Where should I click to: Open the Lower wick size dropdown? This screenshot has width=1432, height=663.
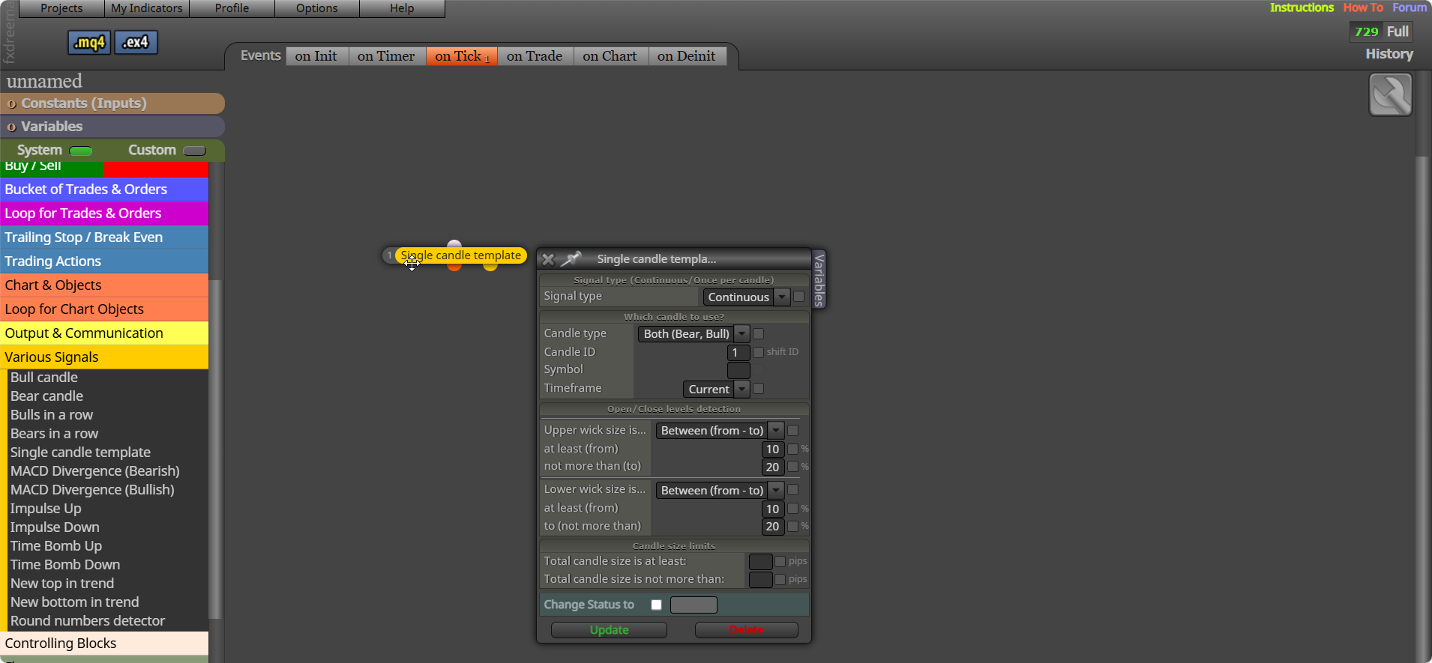[720, 491]
